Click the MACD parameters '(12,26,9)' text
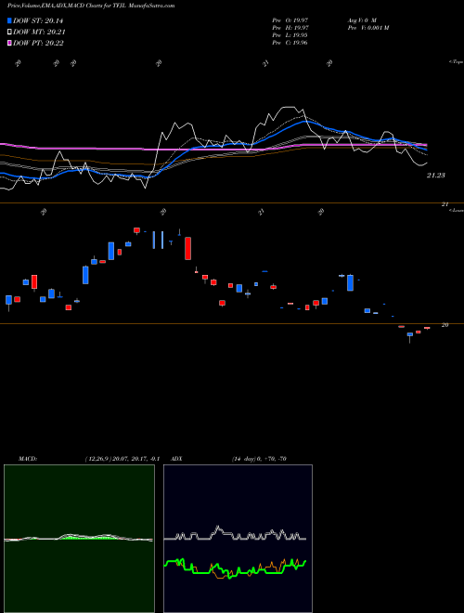Viewport: 464px width, 613px height. point(97,459)
